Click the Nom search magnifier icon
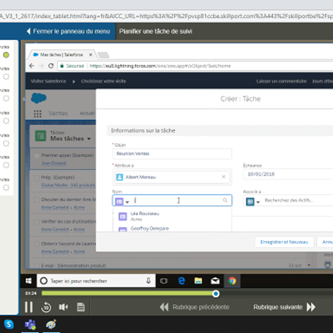This screenshot has width=333, height=333. (x=225, y=200)
